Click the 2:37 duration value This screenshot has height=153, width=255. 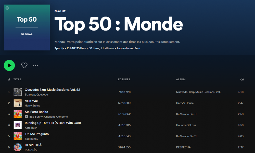241,147
